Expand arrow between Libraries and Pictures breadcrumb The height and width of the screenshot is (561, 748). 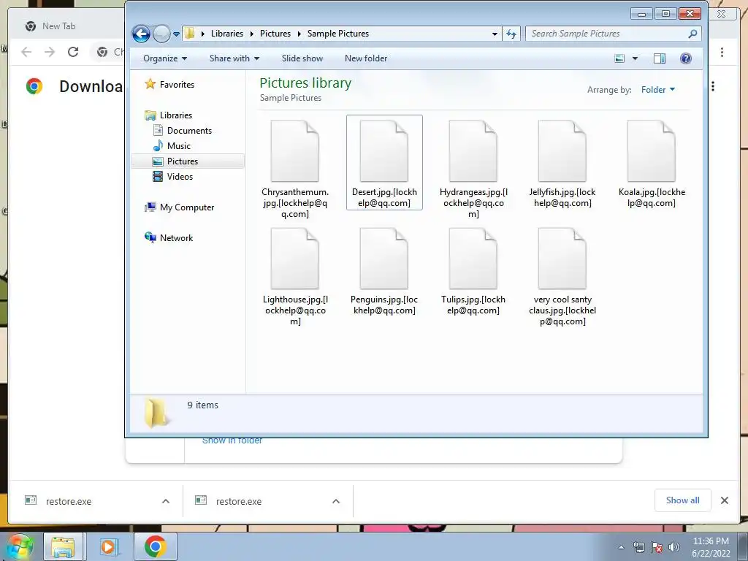click(x=252, y=34)
